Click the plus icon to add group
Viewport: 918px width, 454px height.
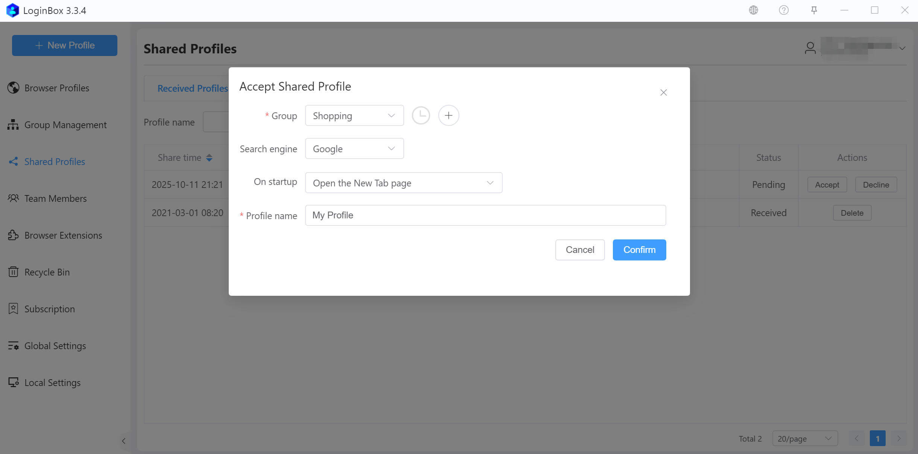click(448, 115)
